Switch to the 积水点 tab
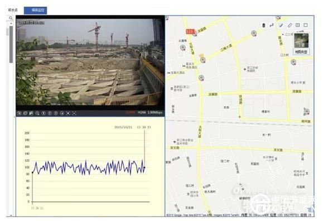 point(13,10)
